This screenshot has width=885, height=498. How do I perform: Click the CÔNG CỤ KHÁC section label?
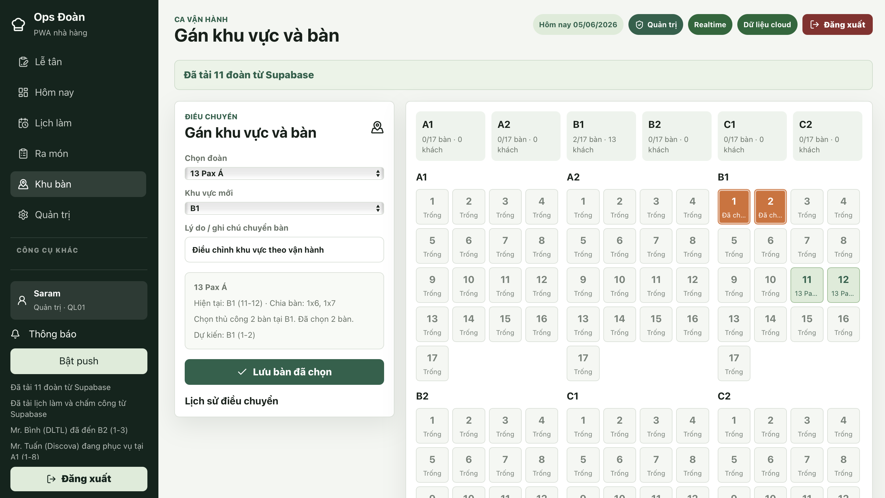[47, 250]
